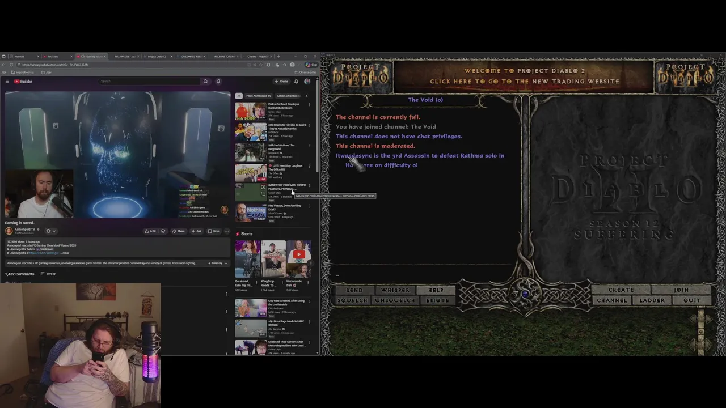Click the SQUELCH button
The width and height of the screenshot is (726, 408).
(352, 300)
